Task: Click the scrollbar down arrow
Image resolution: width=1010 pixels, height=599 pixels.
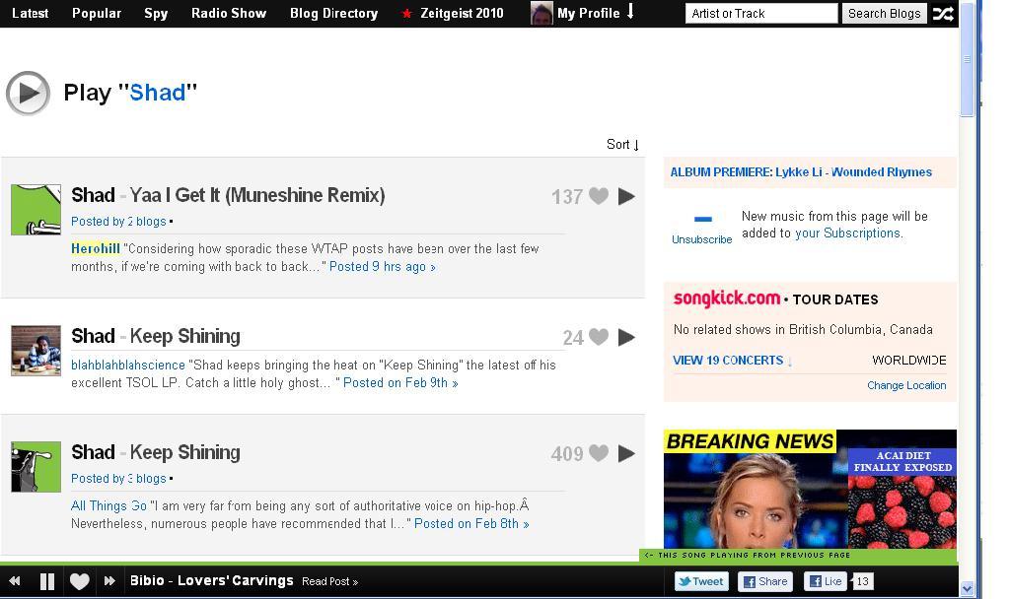Action: point(967,589)
